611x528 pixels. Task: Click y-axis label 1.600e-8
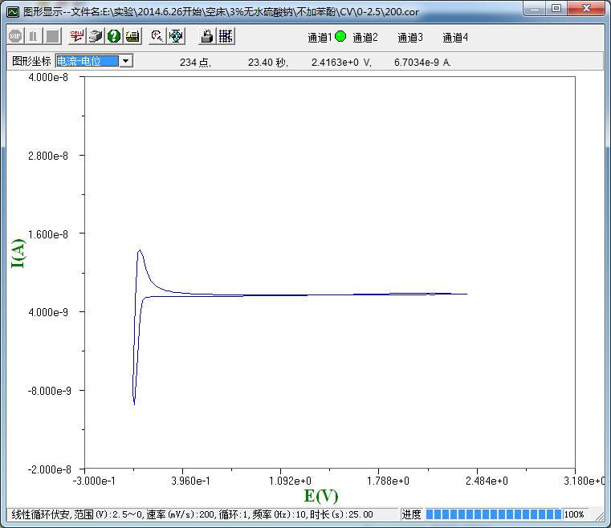48,234
